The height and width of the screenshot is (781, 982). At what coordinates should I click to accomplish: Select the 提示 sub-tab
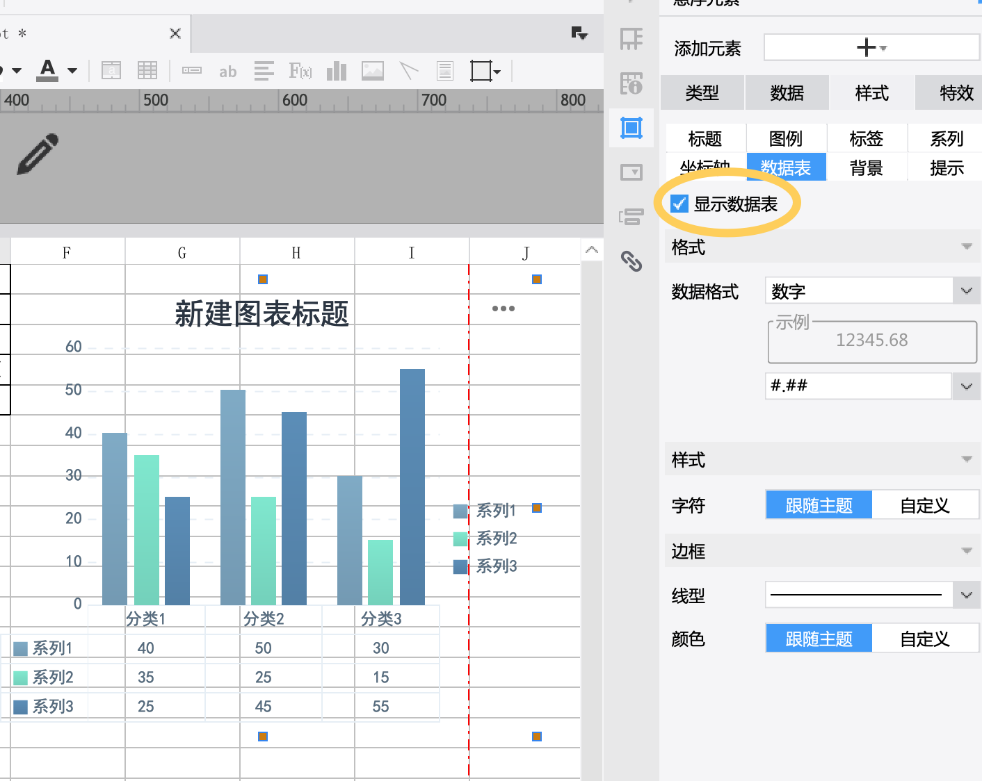pos(946,167)
